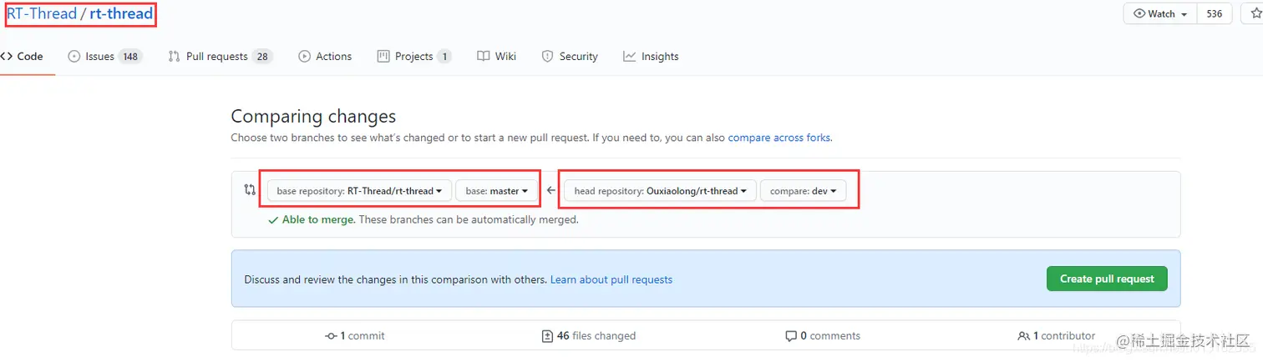Viewport: 1263px width, 362px height.
Task: Open Learn about pull requests link
Action: coord(611,279)
